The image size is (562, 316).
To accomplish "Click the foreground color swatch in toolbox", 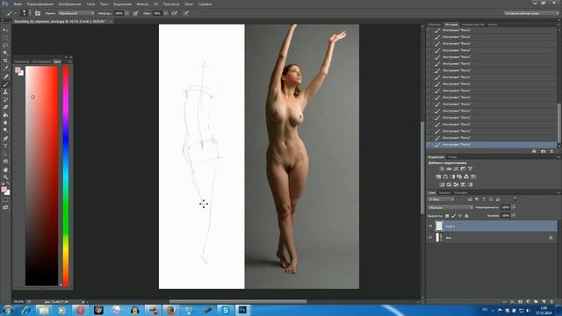I will (4, 190).
